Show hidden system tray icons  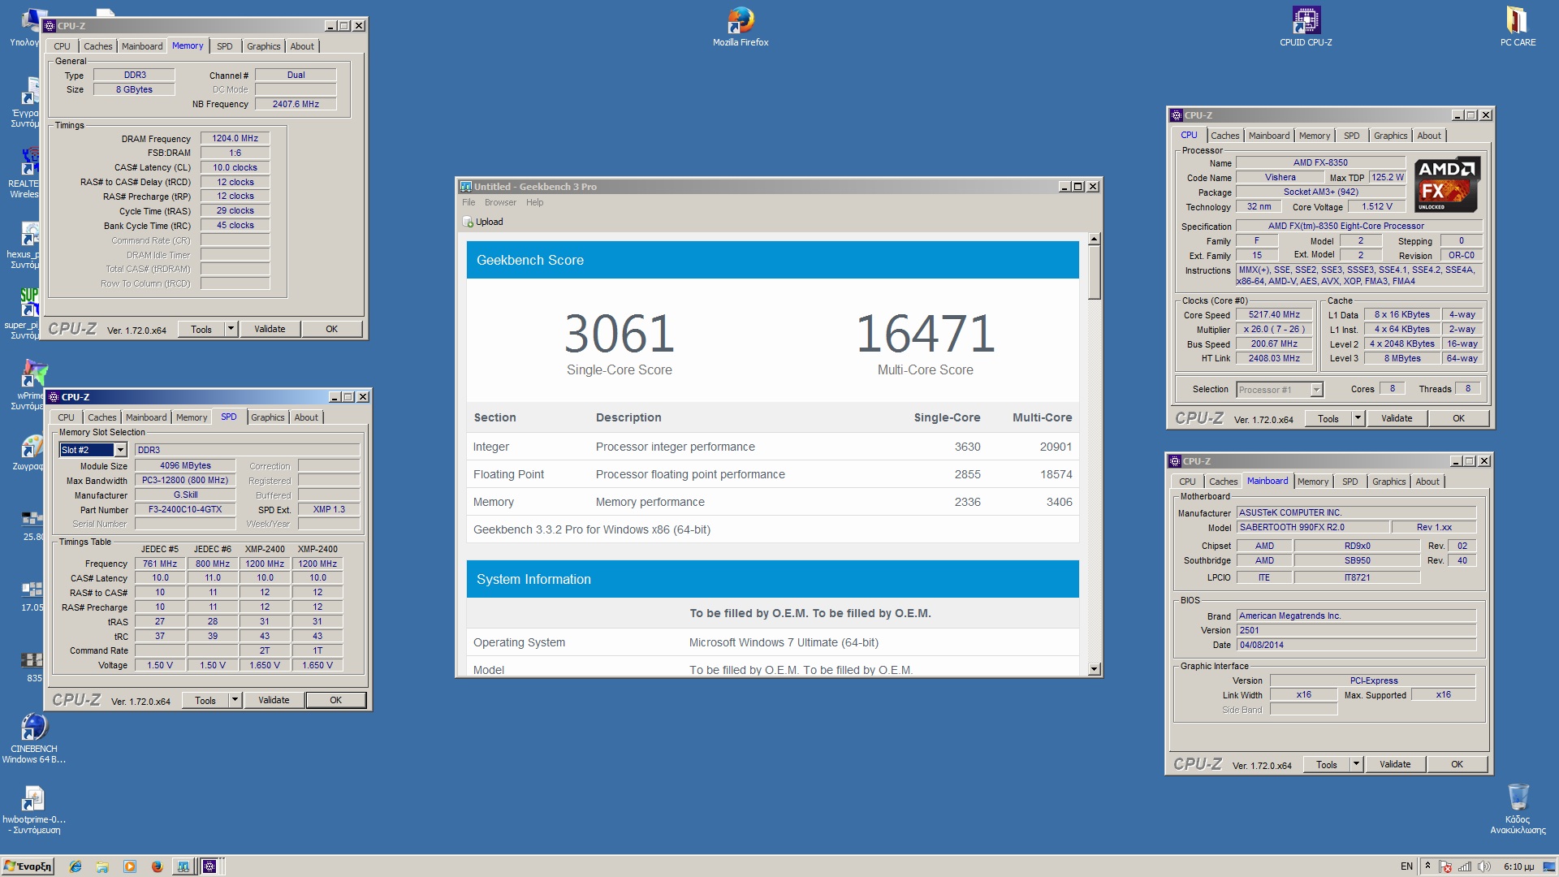1427,866
